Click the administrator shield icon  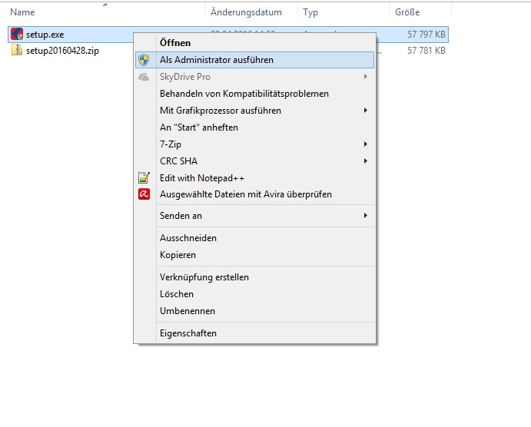point(143,60)
